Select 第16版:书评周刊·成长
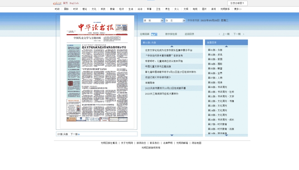The width and height of the screenshot is (299, 170). 221,120
